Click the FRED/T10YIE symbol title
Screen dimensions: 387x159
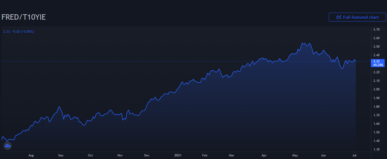tap(24, 17)
